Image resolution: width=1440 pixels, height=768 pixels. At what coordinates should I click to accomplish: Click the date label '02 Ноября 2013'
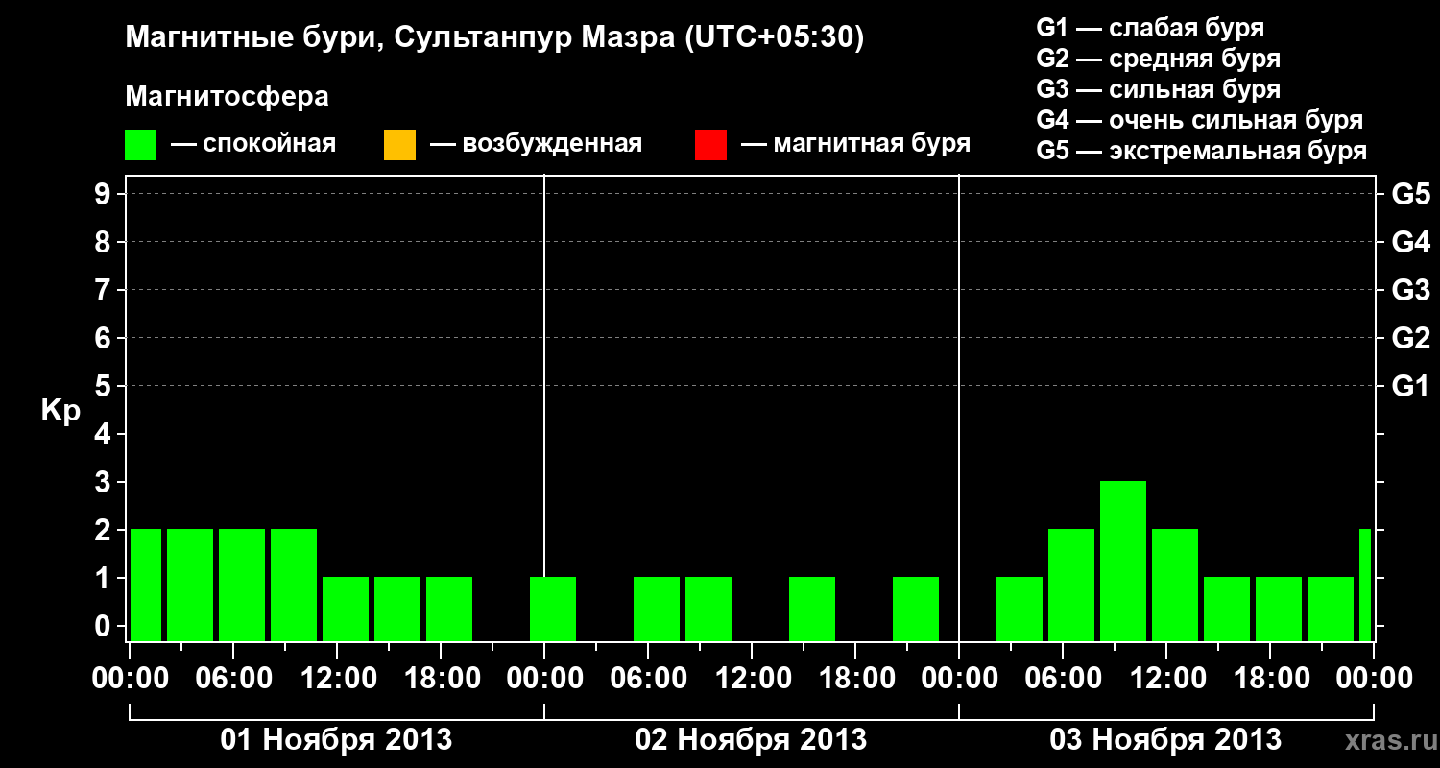(x=751, y=739)
